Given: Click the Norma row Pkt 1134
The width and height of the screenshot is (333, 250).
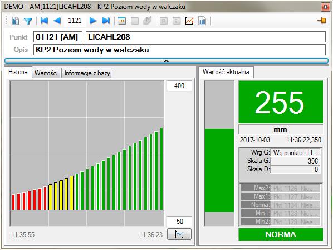Looking at the screenshot, I should click(281, 205).
